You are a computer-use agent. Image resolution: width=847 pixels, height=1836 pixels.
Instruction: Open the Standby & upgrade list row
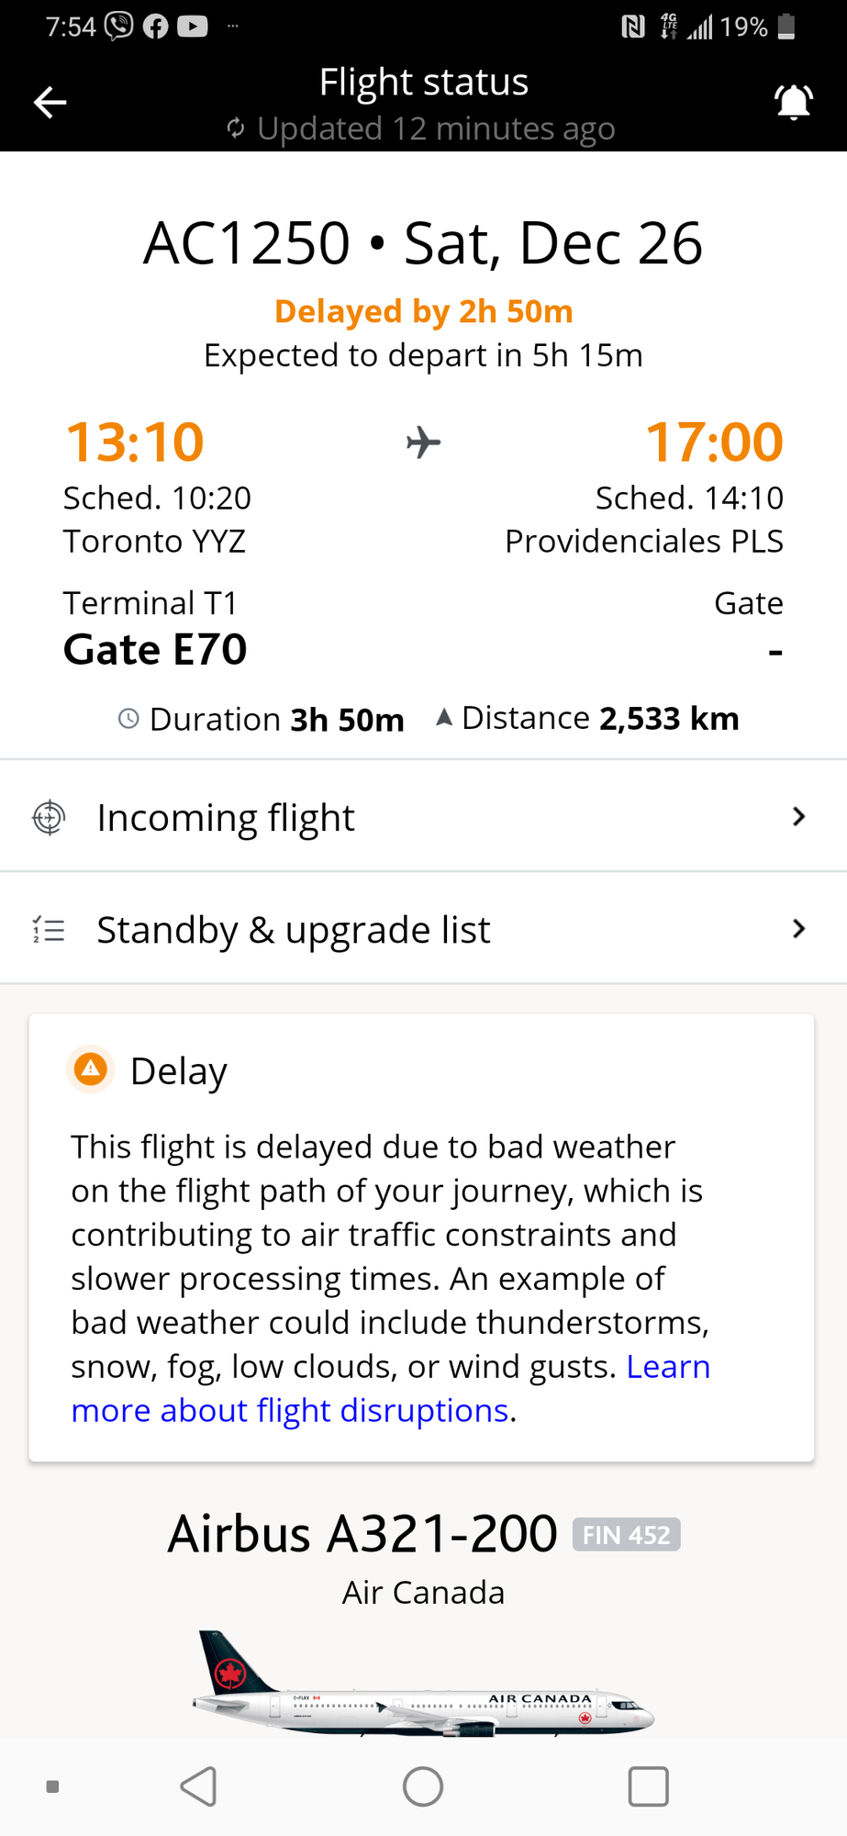423,928
